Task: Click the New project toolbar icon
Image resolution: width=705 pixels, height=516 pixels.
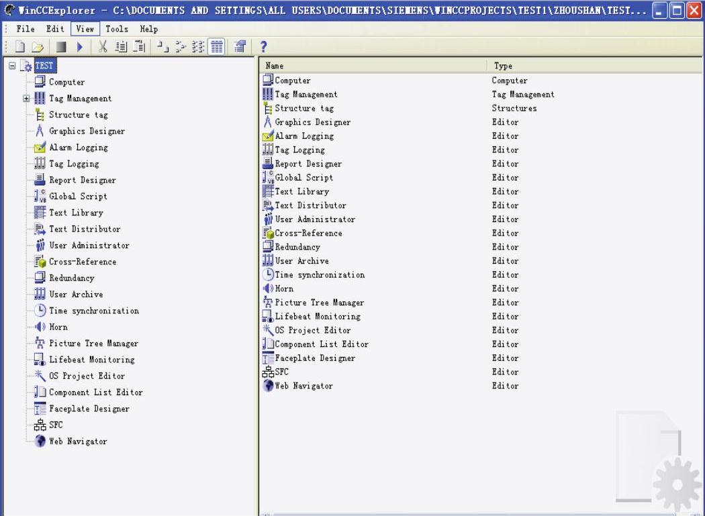Action: (19, 46)
